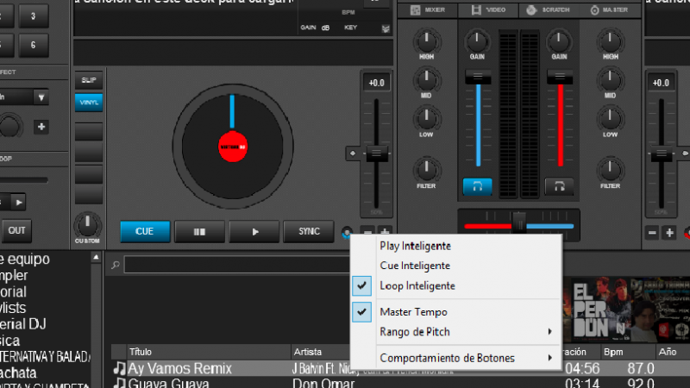Switch to MIXER tab
Screen dimensions: 690x388
tap(428, 10)
